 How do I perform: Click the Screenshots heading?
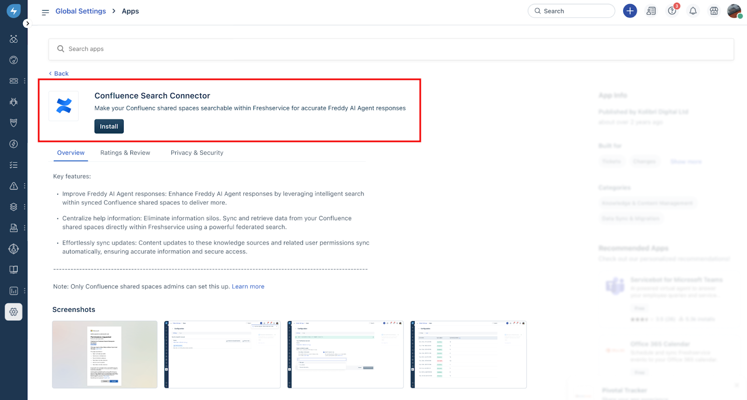(x=74, y=309)
